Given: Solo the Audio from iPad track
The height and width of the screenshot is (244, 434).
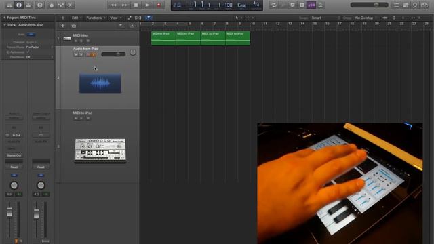Looking at the screenshot, I should click(x=81, y=54).
